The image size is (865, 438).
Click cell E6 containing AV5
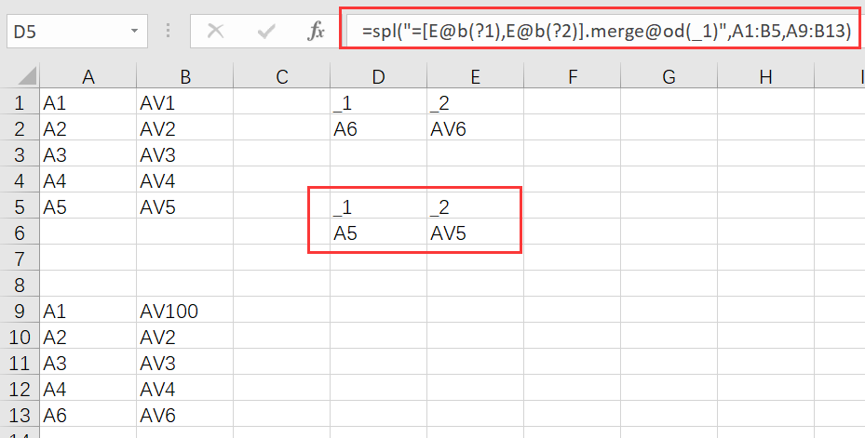point(475,232)
